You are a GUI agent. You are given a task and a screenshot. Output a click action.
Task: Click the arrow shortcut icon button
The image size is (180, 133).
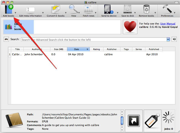pos(134,121)
